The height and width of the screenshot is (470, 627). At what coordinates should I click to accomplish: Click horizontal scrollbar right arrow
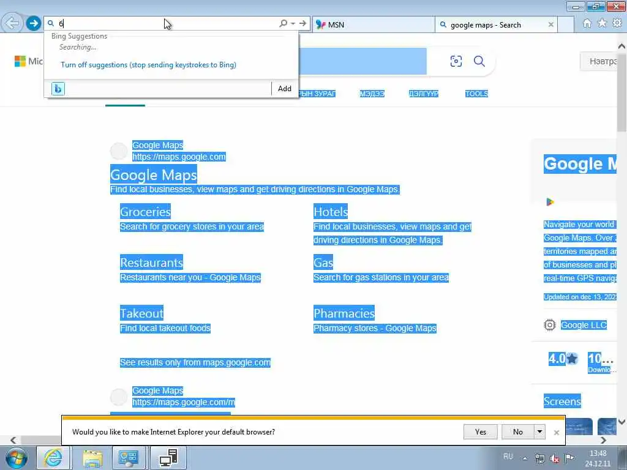(603, 440)
